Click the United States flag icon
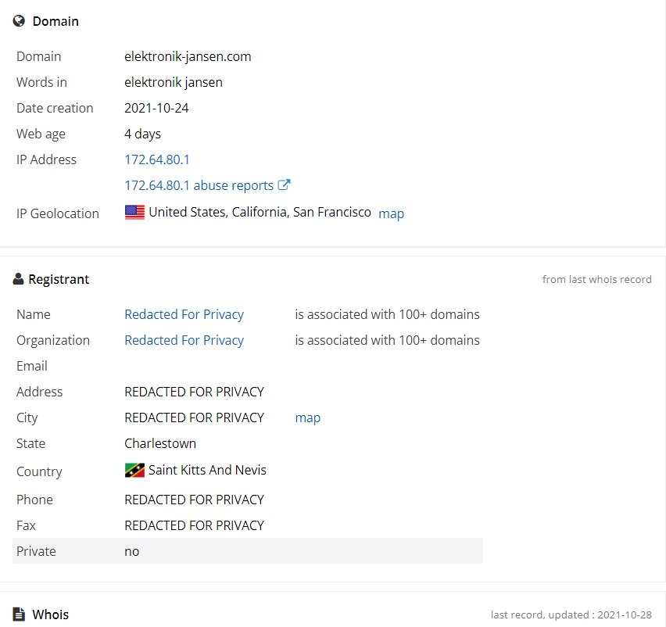This screenshot has height=627, width=666. [134, 212]
